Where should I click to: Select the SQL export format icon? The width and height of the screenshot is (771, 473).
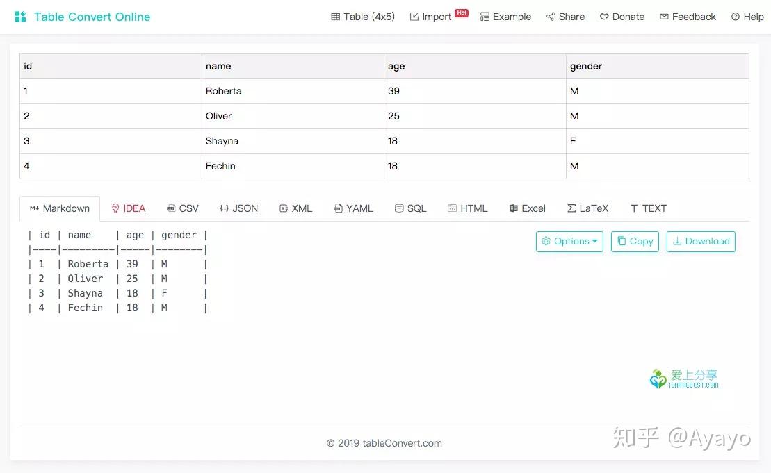pos(410,208)
